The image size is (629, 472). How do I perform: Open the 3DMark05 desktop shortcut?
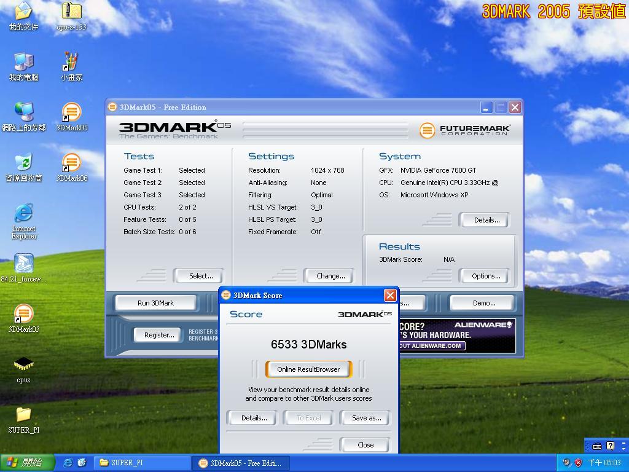pyautogui.click(x=71, y=114)
